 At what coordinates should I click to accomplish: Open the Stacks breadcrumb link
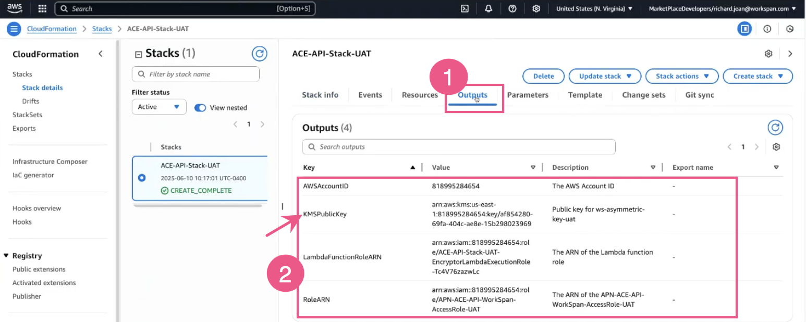point(102,29)
